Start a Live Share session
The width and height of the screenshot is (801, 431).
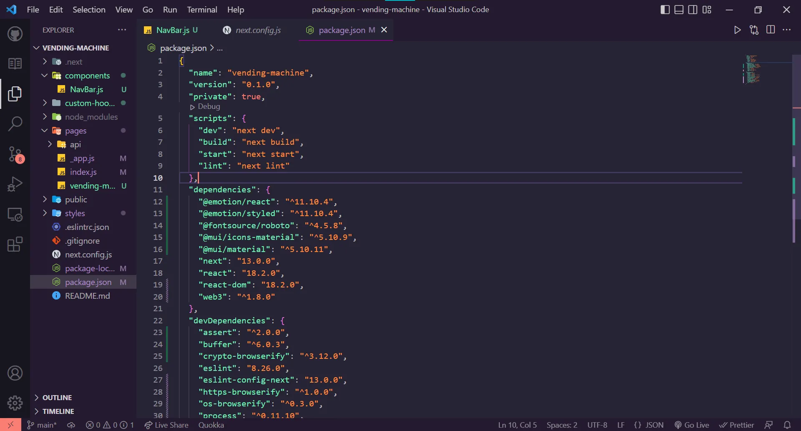tap(166, 425)
